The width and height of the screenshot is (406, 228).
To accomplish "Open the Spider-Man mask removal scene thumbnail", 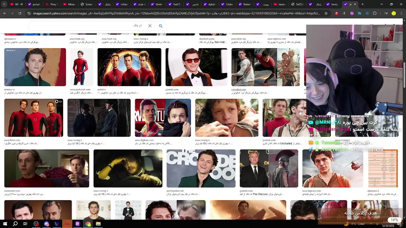I will (x=47, y=168).
